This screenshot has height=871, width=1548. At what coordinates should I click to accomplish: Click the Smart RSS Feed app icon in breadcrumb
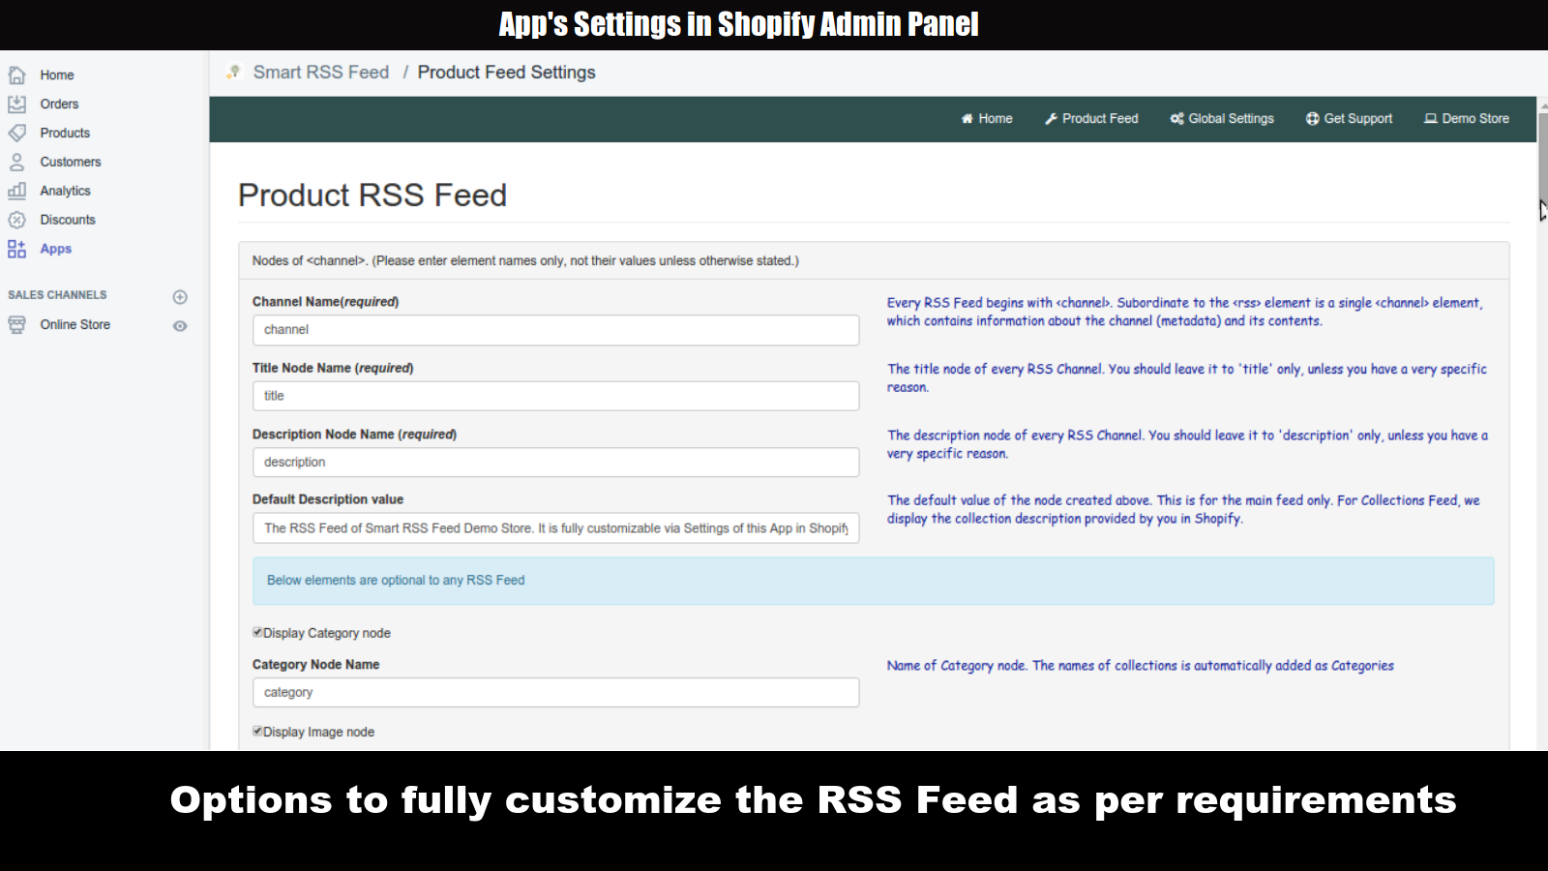[x=233, y=72]
